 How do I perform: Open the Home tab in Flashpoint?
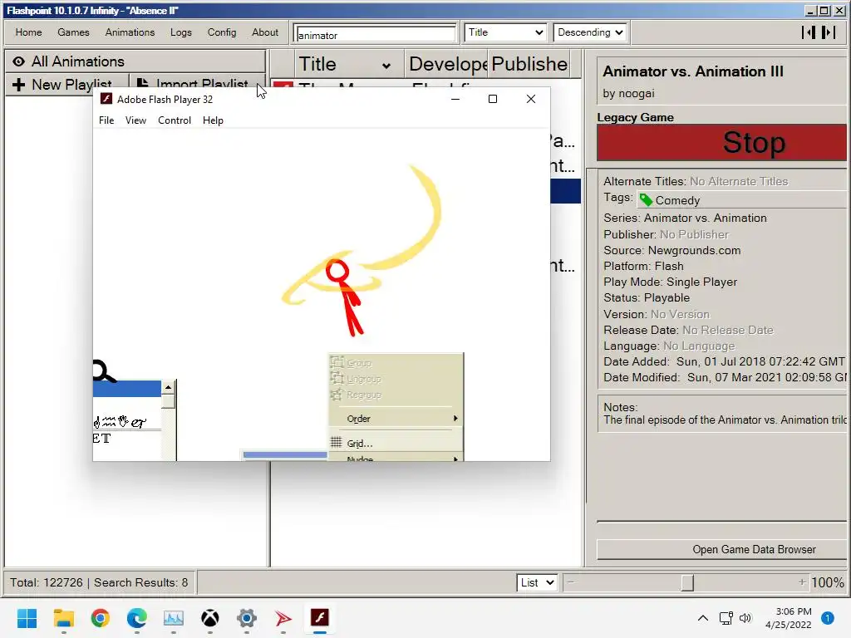point(29,32)
